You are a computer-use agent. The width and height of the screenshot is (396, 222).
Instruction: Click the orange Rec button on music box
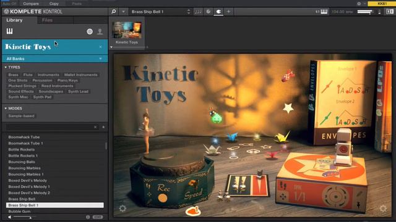click(x=163, y=198)
